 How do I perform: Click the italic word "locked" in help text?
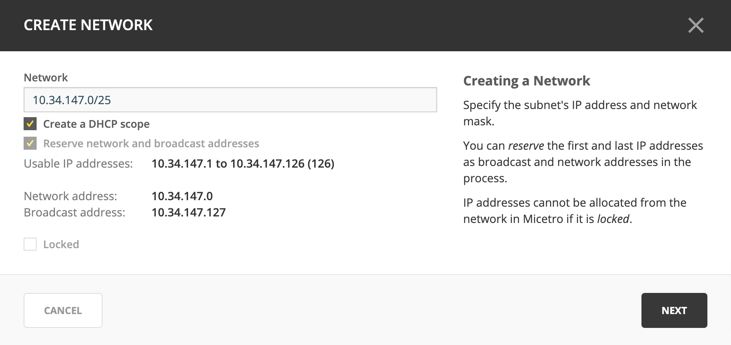point(613,219)
